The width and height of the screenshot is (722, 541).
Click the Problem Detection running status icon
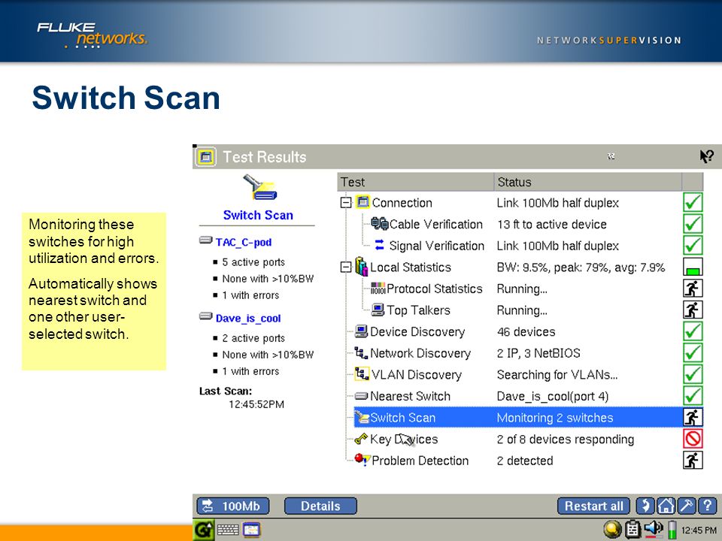click(693, 460)
